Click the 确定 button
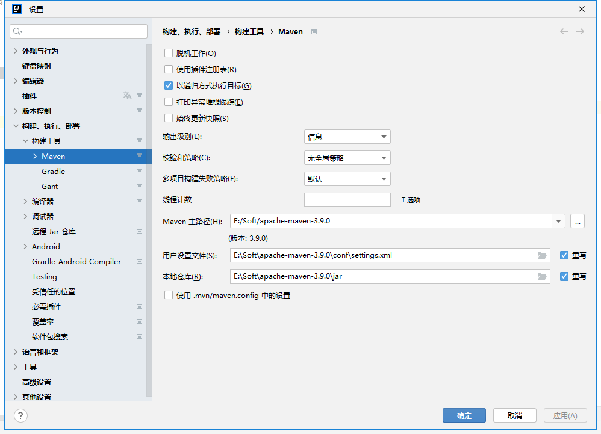Viewport: 601px width, 434px height. point(464,415)
